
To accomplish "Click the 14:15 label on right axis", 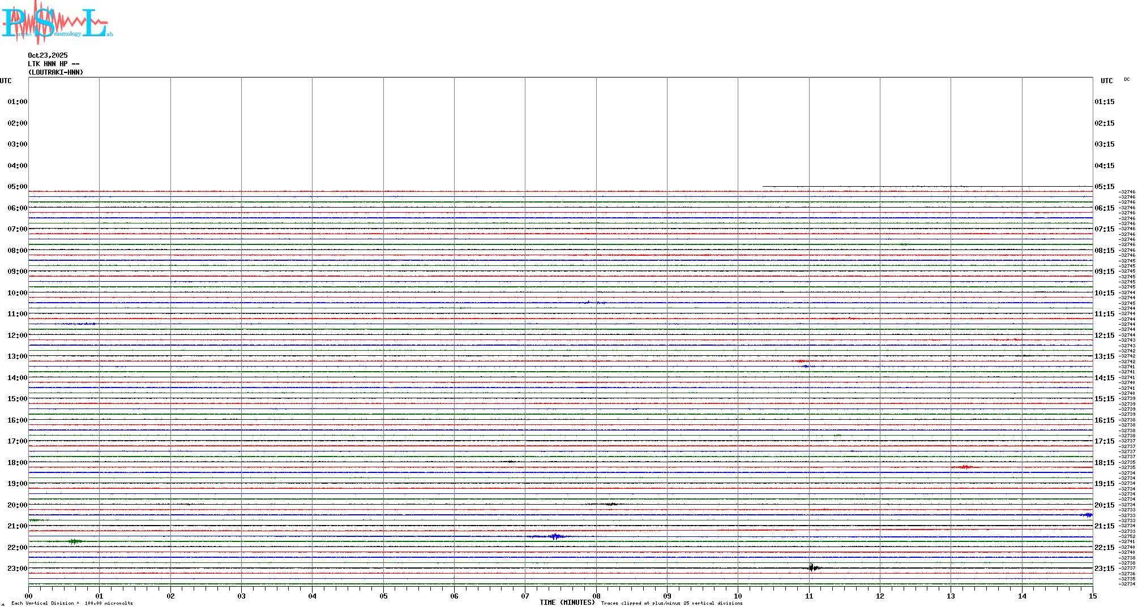I will tap(1104, 378).
